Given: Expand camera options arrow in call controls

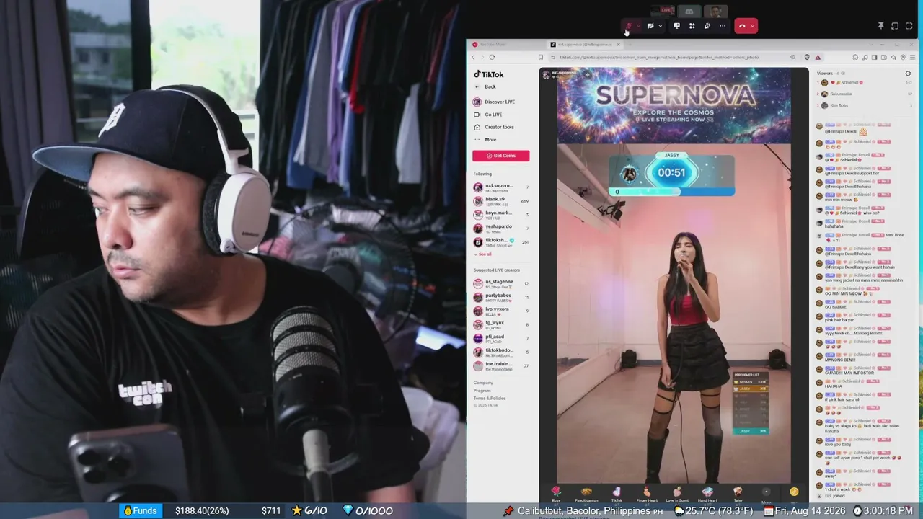Looking at the screenshot, I should (x=660, y=26).
